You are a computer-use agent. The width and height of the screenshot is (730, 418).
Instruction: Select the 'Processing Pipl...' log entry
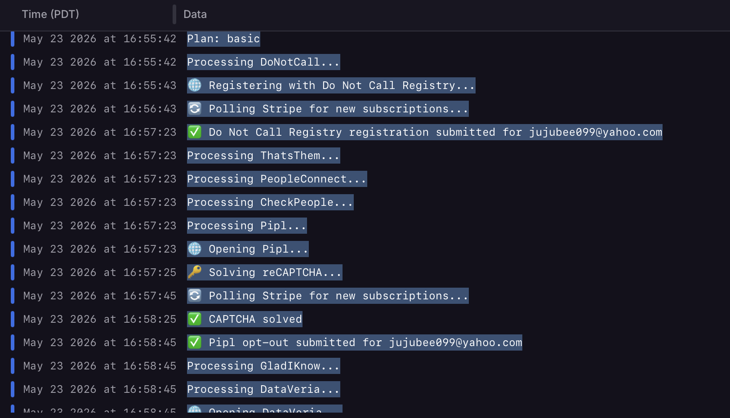coord(247,226)
